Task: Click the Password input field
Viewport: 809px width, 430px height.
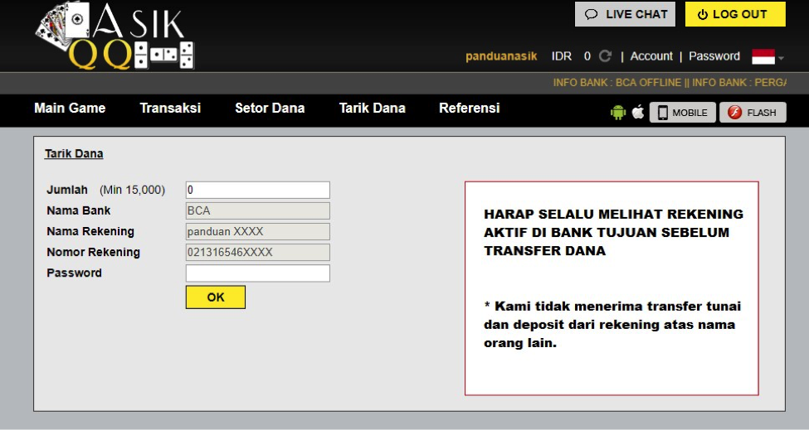Action: (257, 273)
